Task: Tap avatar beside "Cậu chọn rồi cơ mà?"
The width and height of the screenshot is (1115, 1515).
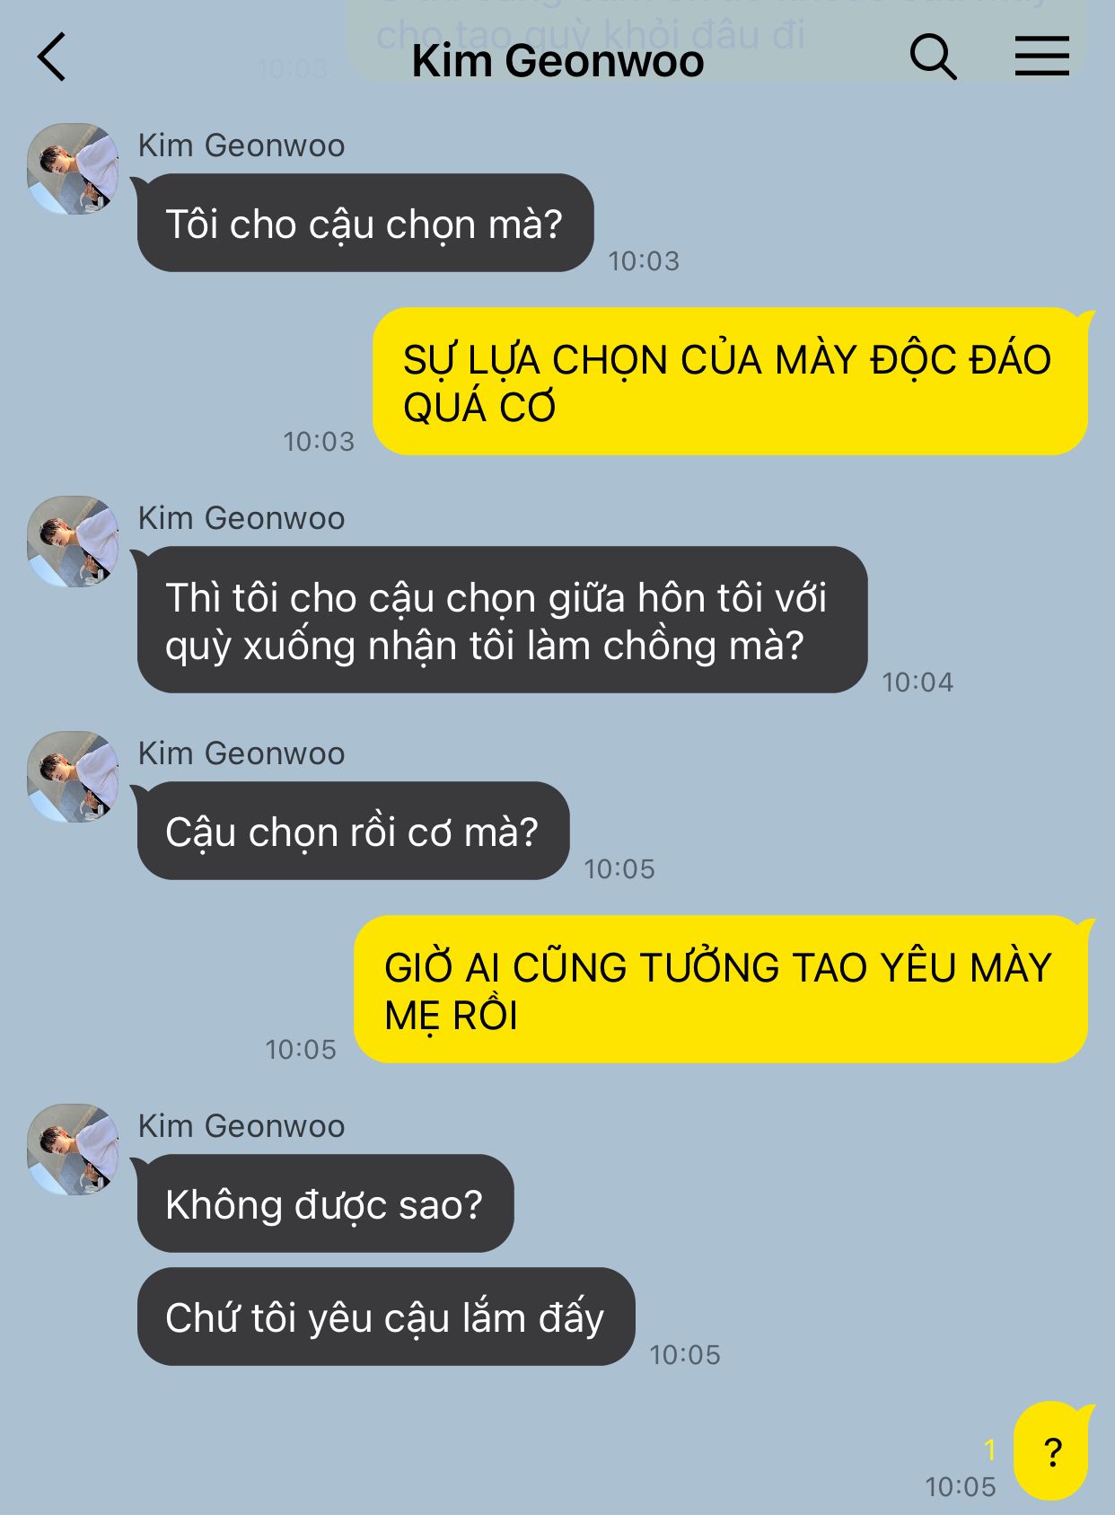Action: pos(73,777)
